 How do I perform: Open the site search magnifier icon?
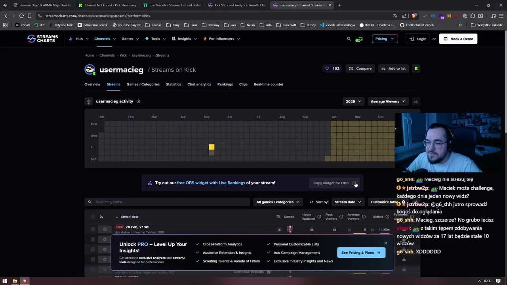(349, 39)
